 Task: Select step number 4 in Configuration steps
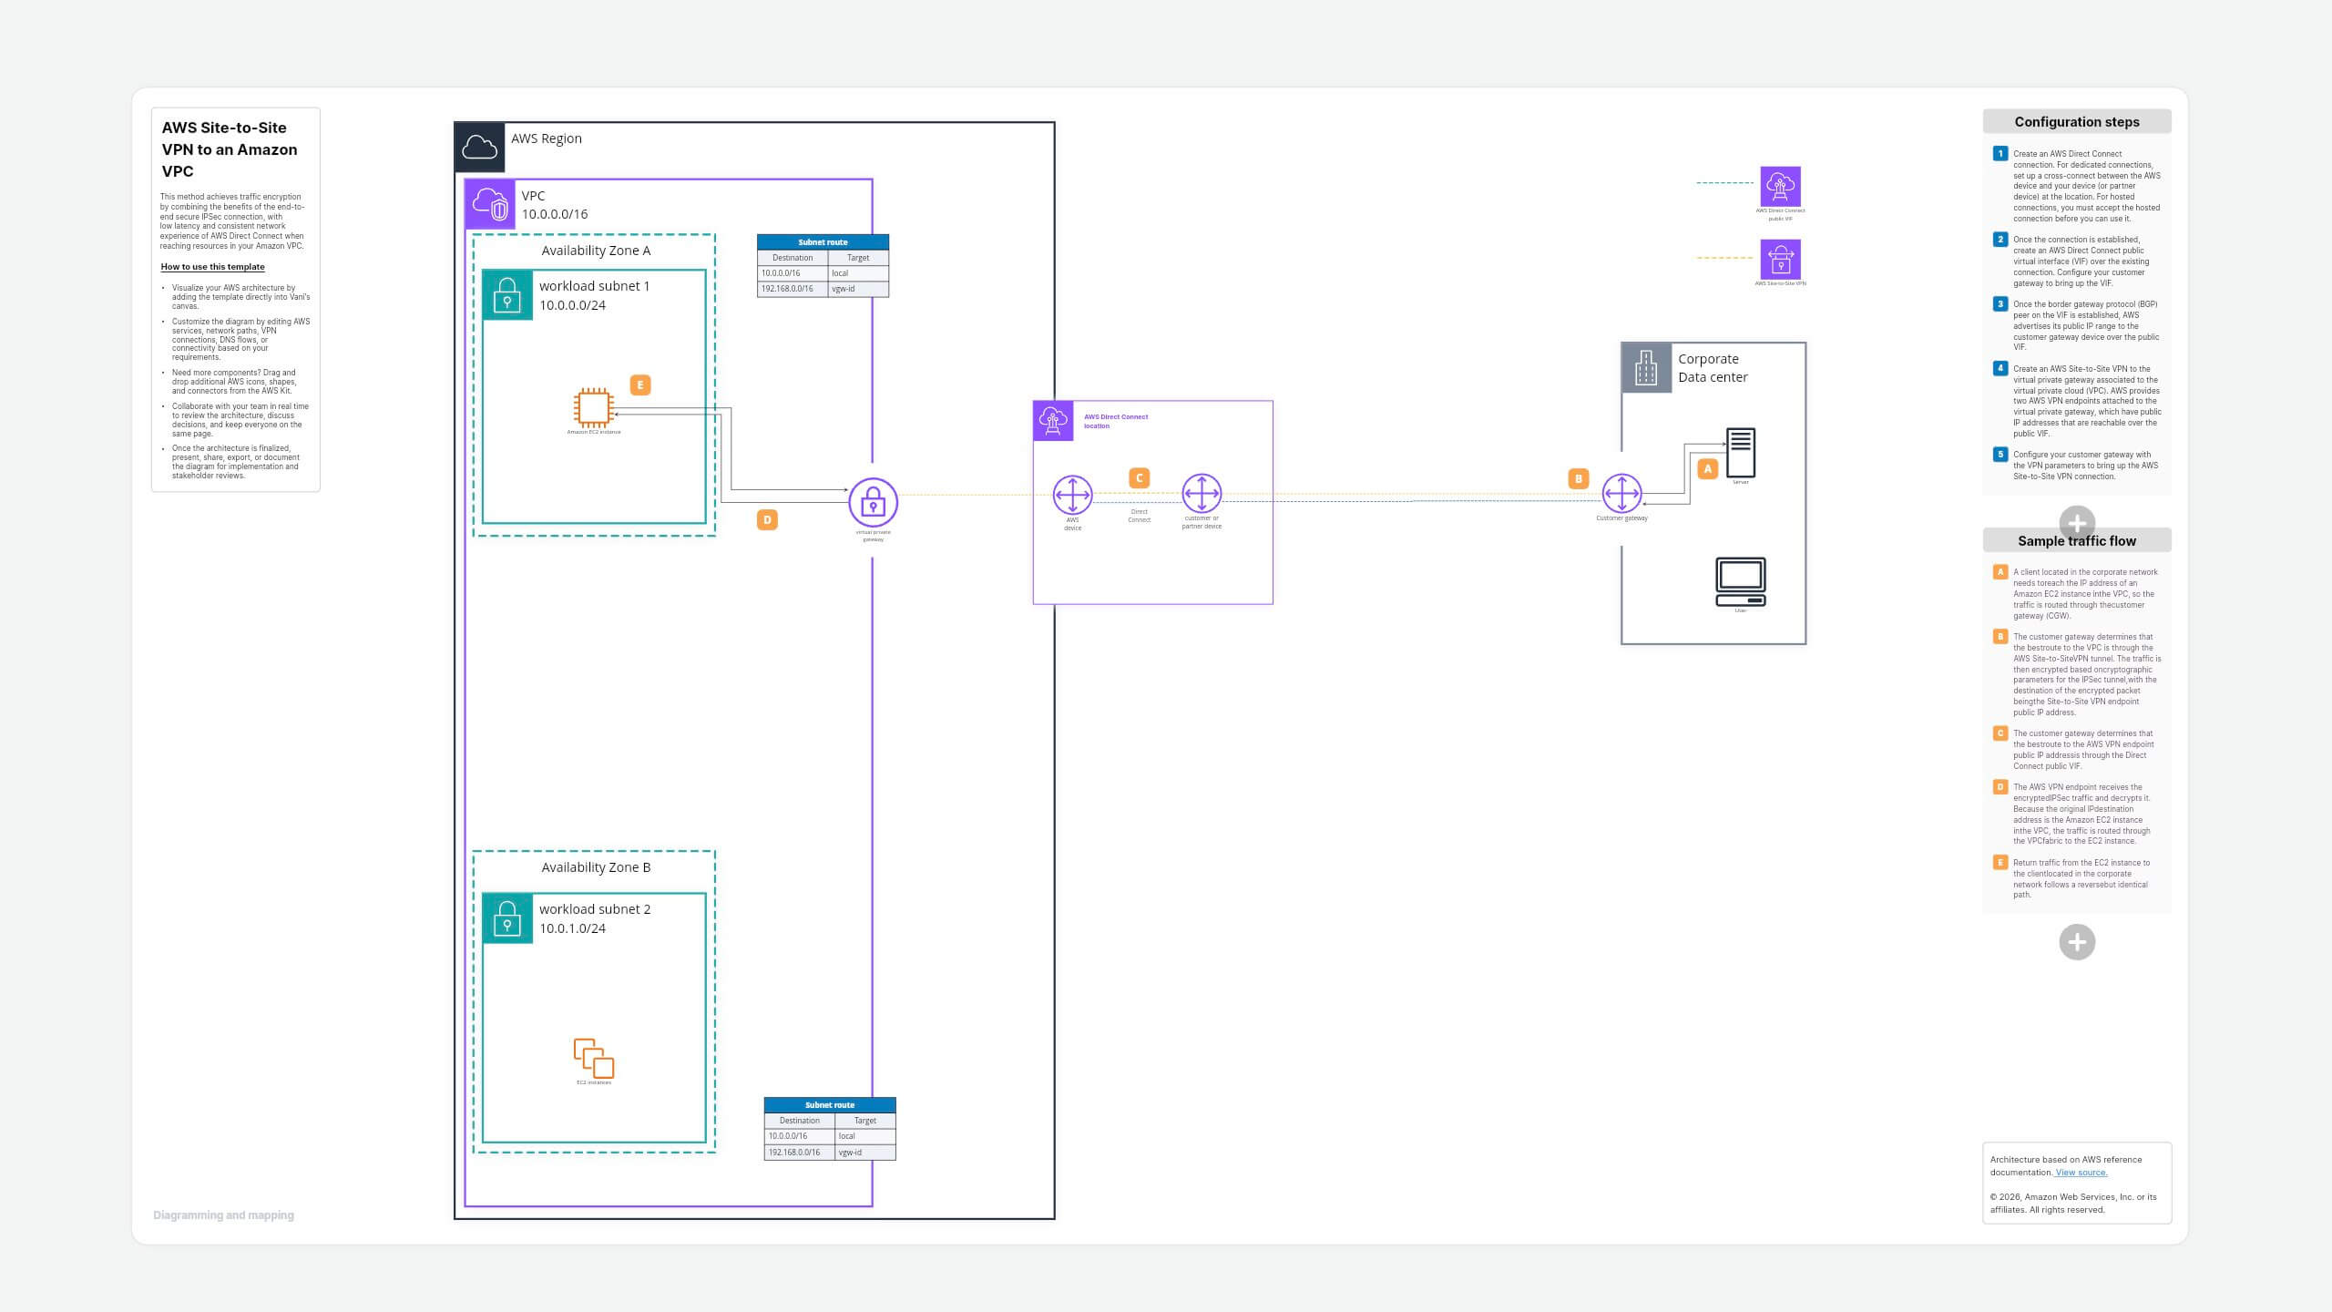(x=2000, y=369)
